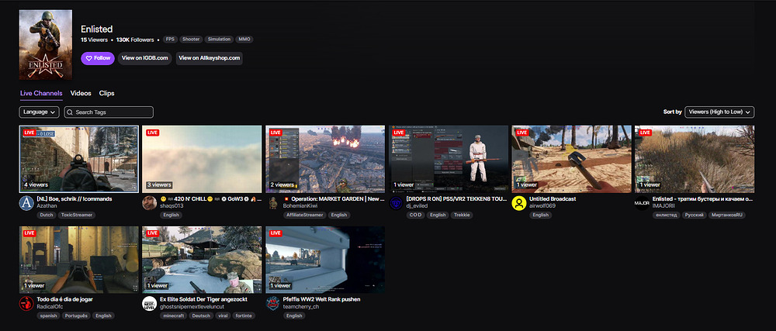Open IMAJORII's grassy field stream thumbnail
776x331 pixels.
pos(695,159)
